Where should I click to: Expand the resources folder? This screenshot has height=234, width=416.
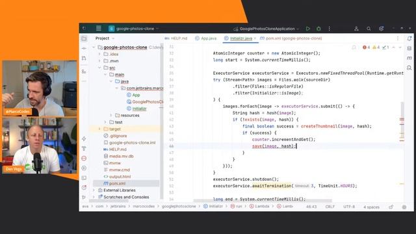(111, 116)
